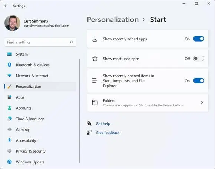Click the Windows Update sync icon
The image size is (215, 169).
tap(10, 162)
